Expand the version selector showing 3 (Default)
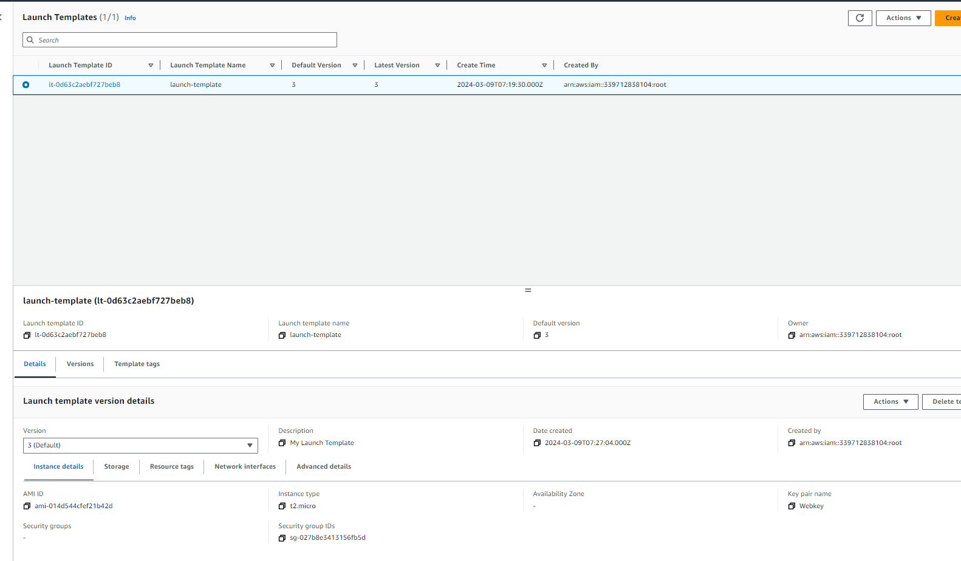Screen dimensions: 961x561 [x=140, y=446]
